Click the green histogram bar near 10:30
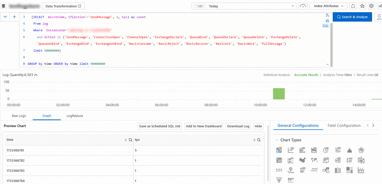Screen dimensions: 382x184 pos(279,94)
